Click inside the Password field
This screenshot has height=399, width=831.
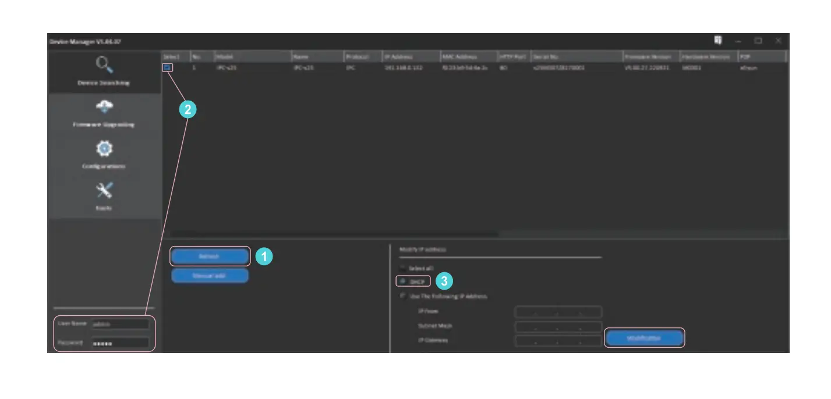121,342
